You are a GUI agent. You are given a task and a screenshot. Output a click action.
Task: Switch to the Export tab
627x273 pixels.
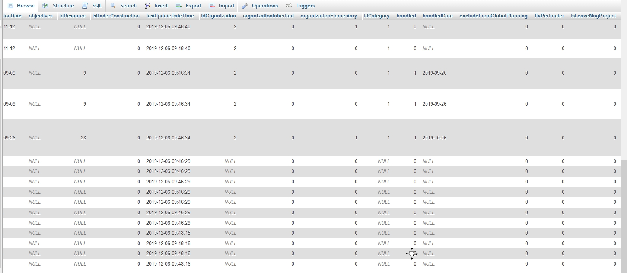193,6
